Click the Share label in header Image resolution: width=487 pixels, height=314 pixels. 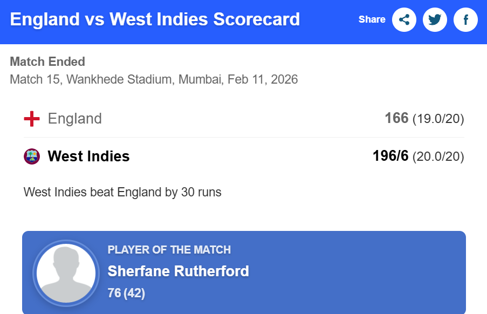pyautogui.click(x=372, y=19)
